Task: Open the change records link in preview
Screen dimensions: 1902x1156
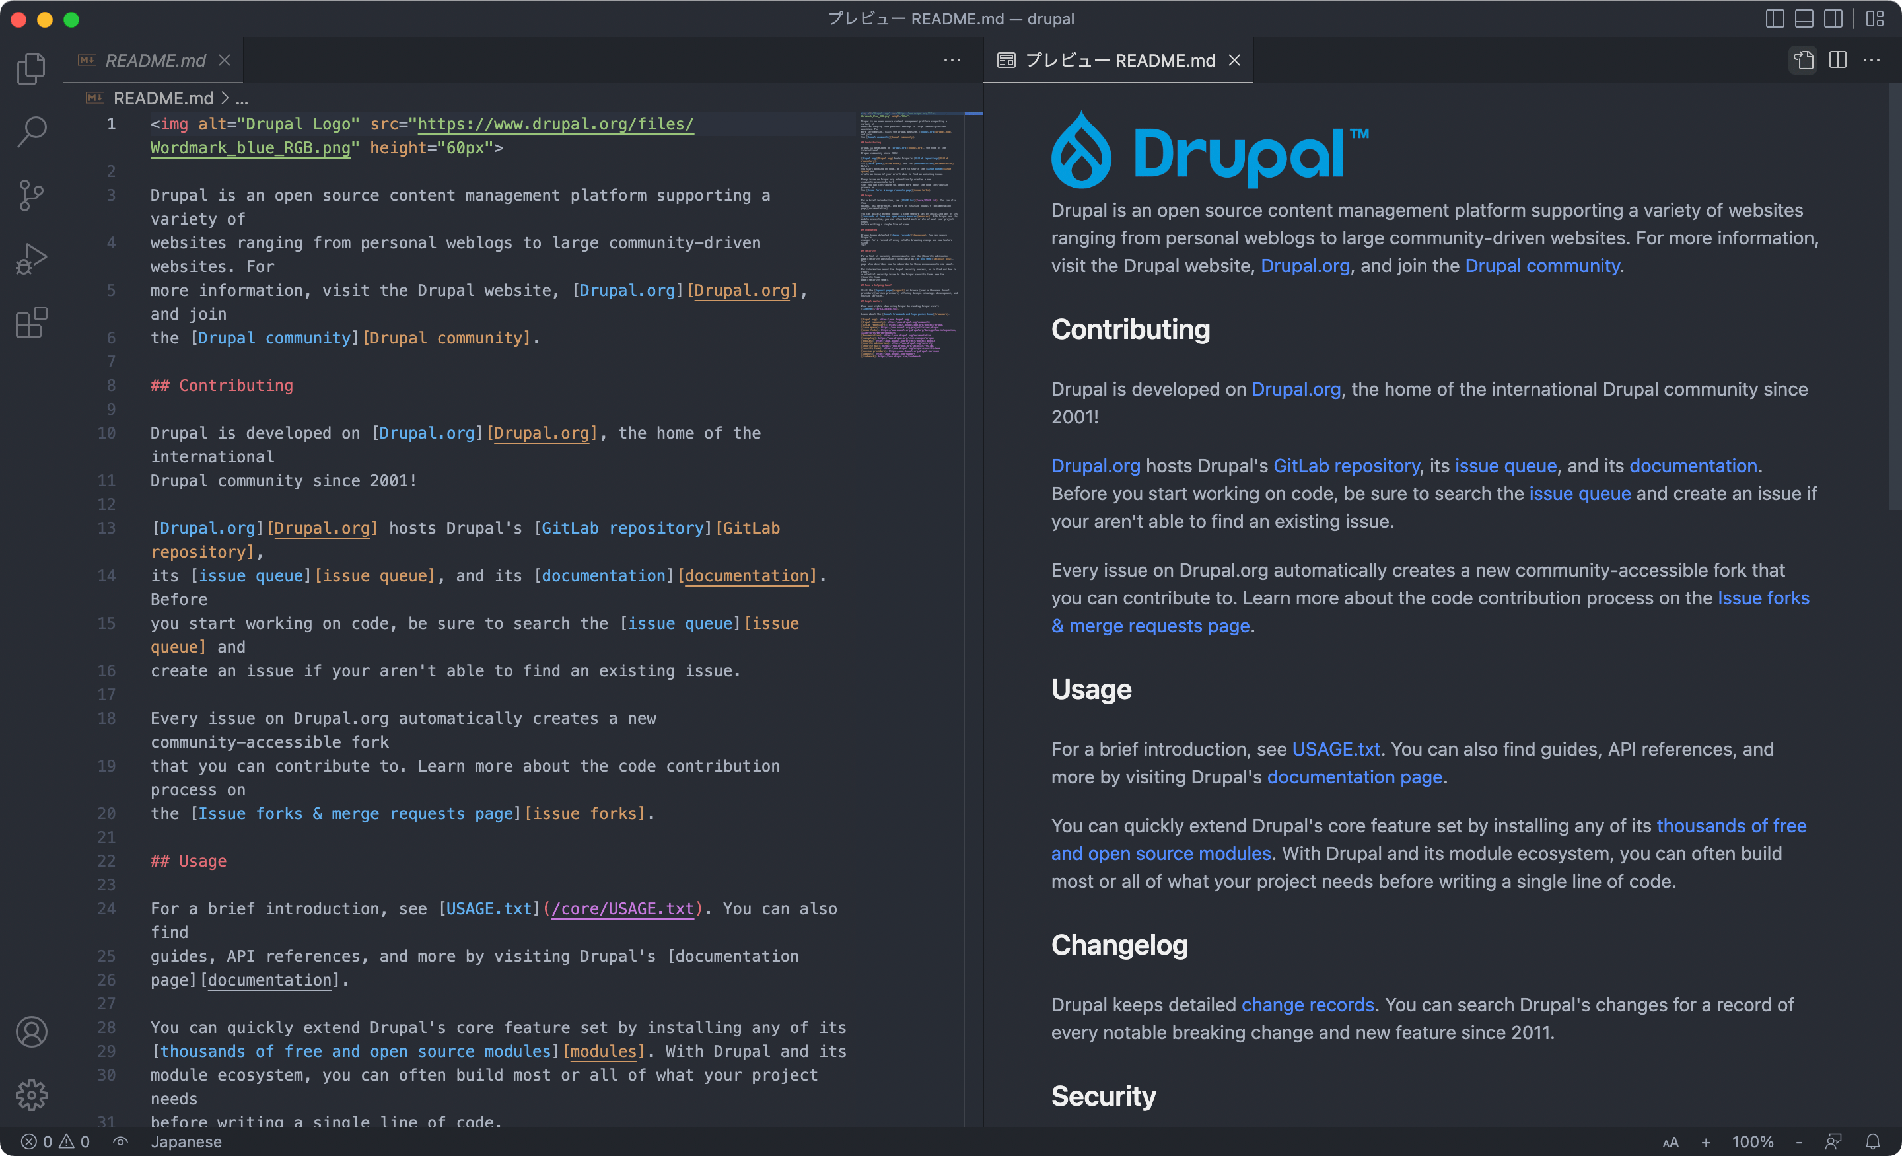Action: click(1308, 1005)
